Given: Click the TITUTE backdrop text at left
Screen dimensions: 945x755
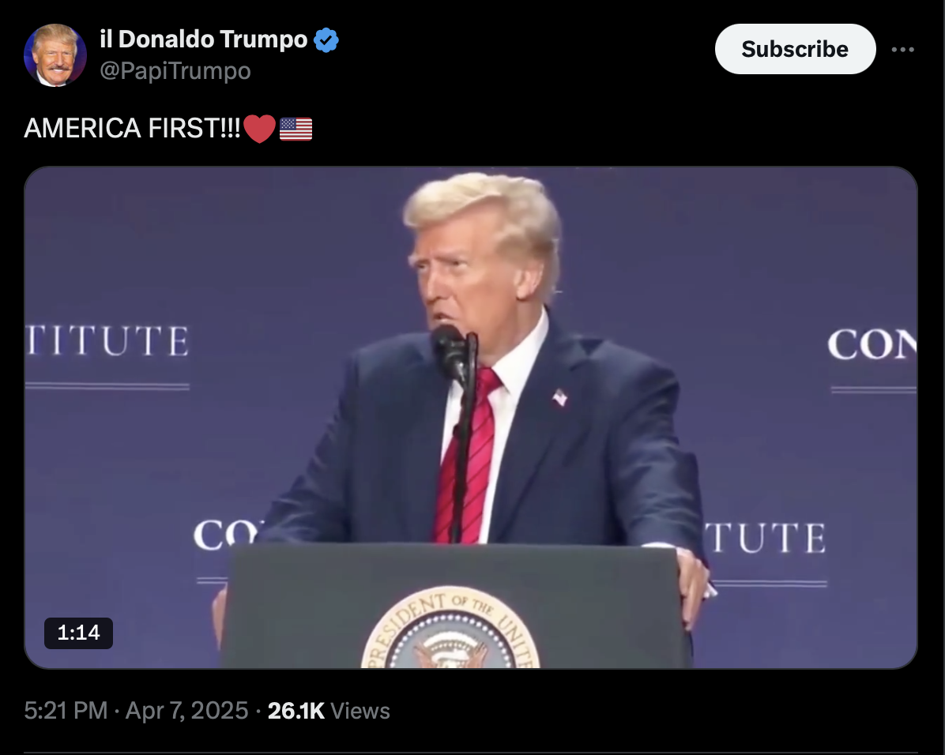Looking at the screenshot, I should click(107, 341).
